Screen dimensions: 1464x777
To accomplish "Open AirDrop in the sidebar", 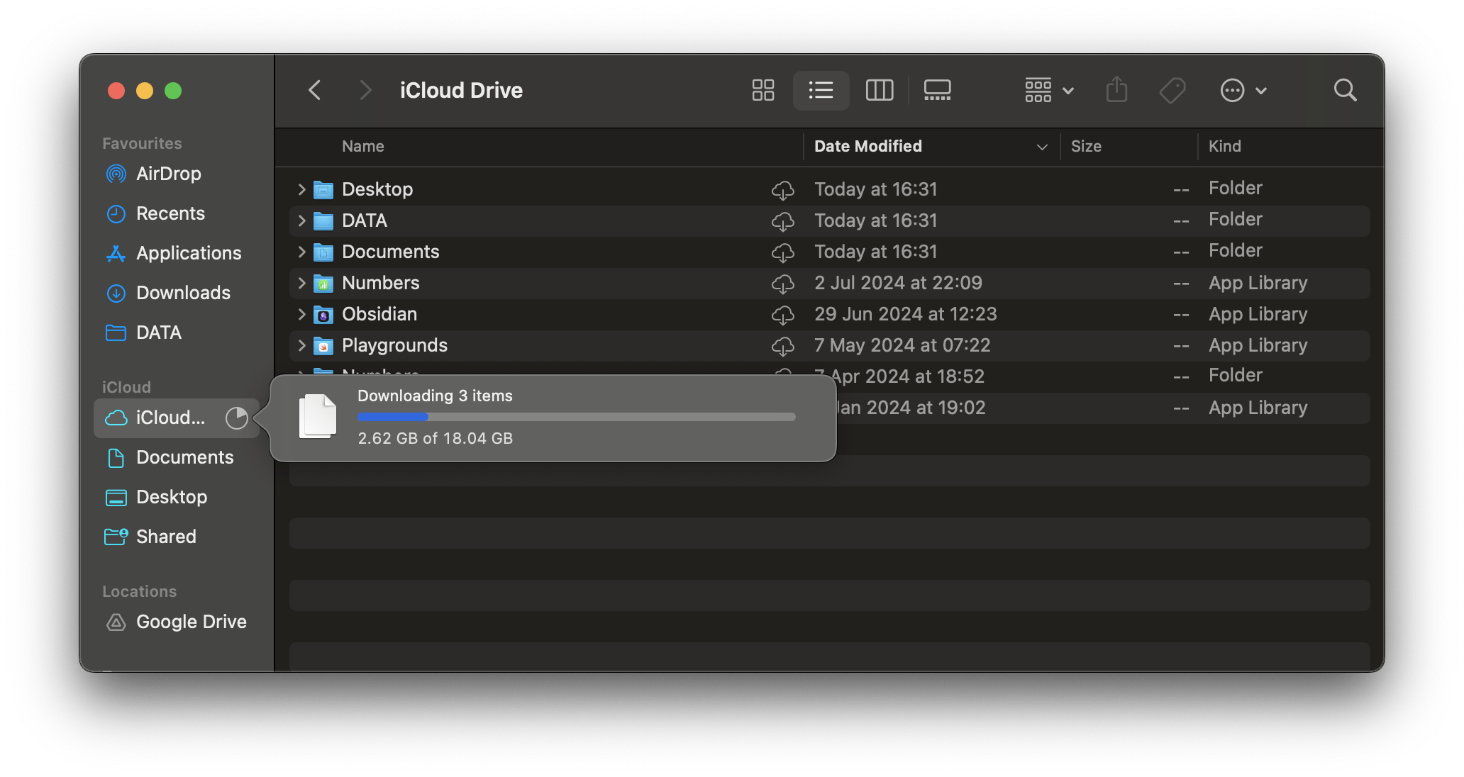I will [168, 174].
